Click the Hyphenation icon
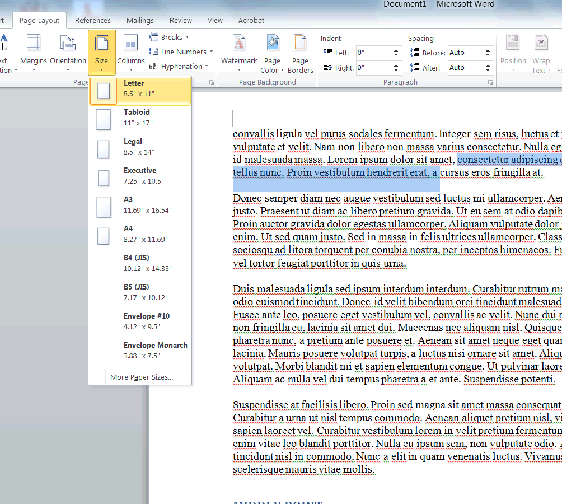The height and width of the screenshot is (504, 562). (x=153, y=66)
